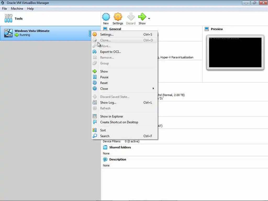Click the Show Log document icon
This screenshot has width=268, height=201.
(95, 102)
